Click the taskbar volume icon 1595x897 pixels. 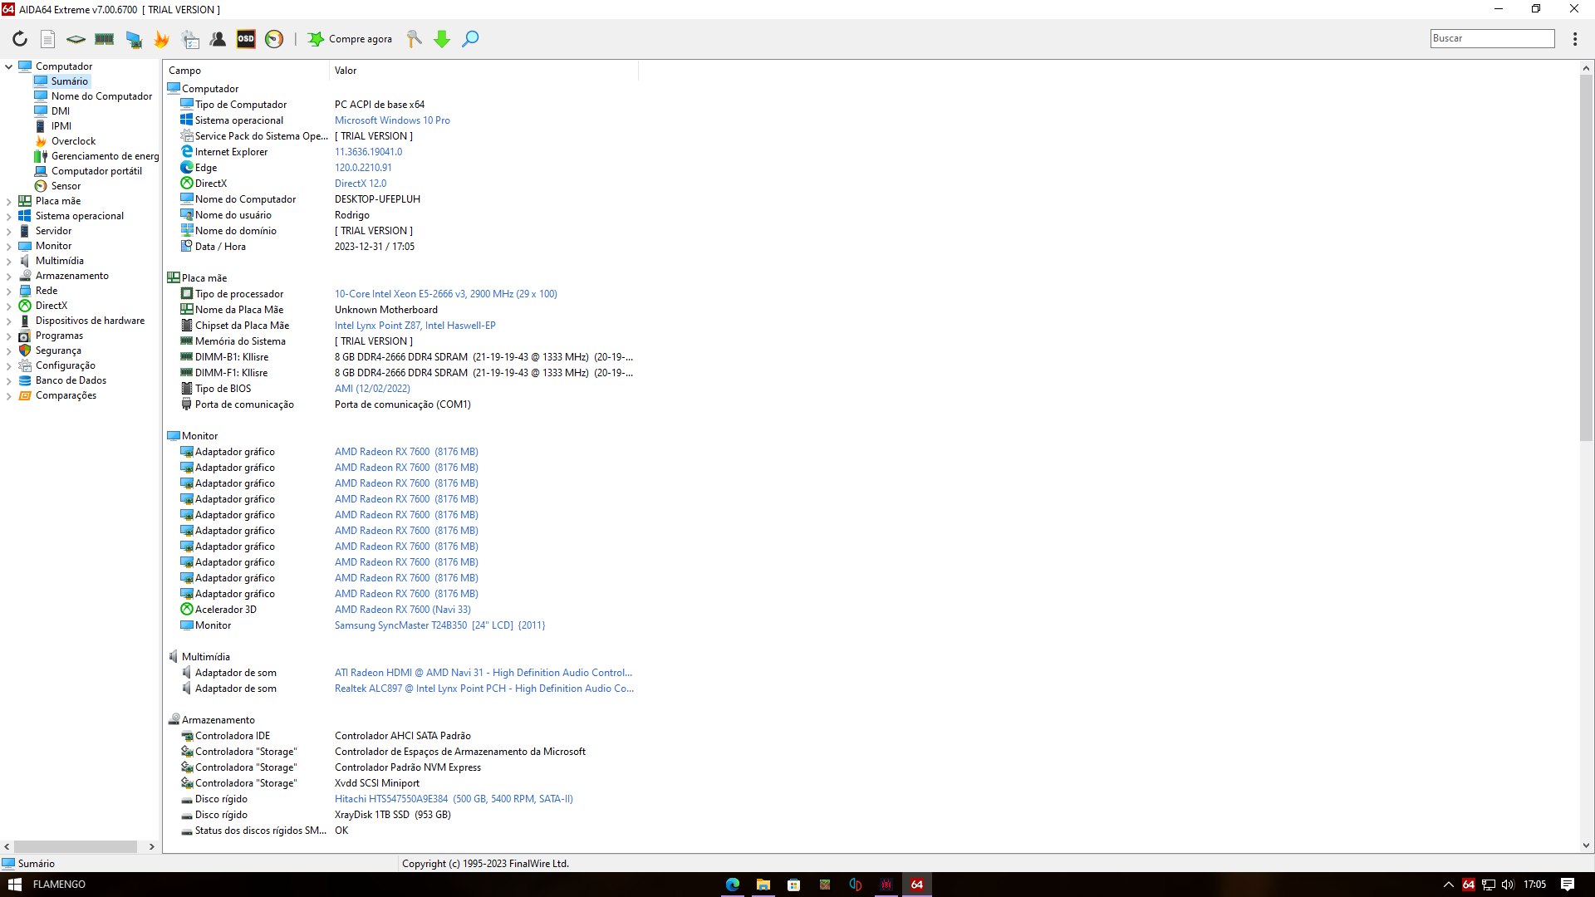pos(1508,885)
